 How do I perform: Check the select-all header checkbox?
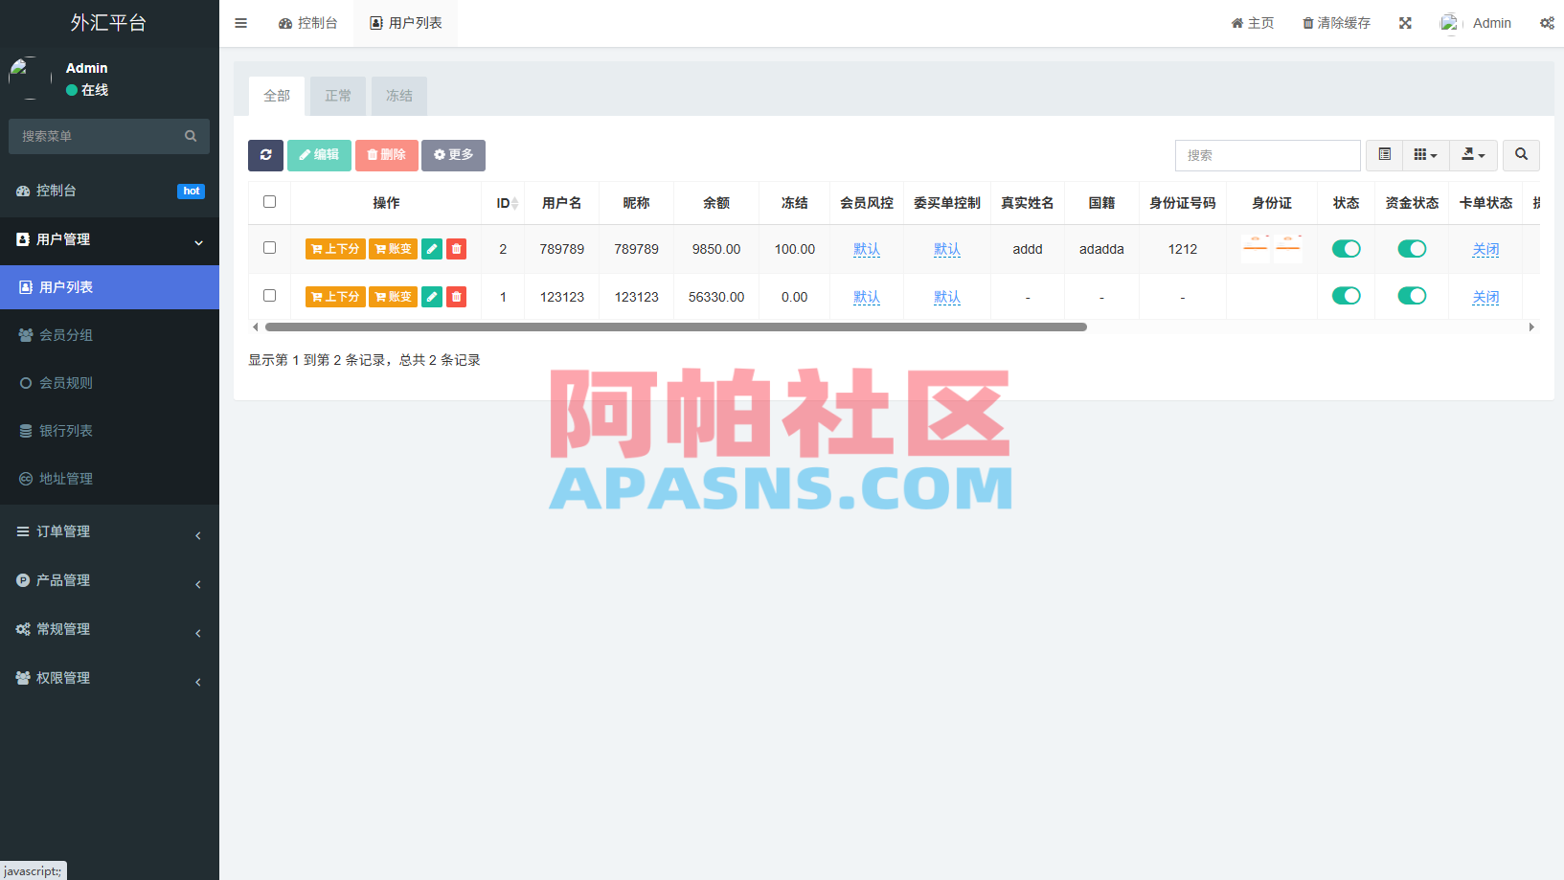(269, 202)
